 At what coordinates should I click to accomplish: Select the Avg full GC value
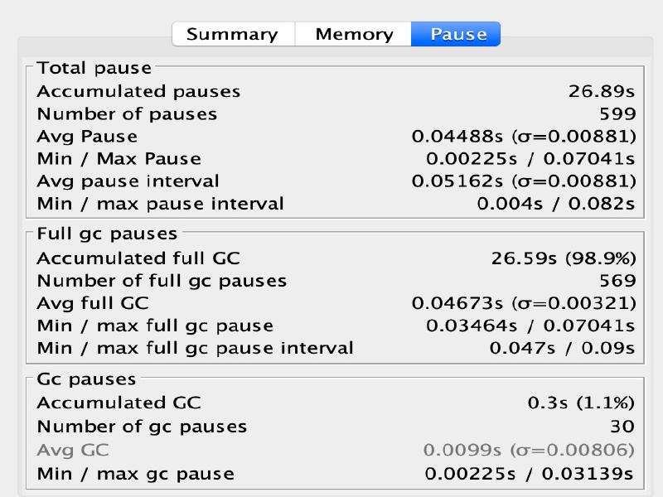tap(524, 303)
